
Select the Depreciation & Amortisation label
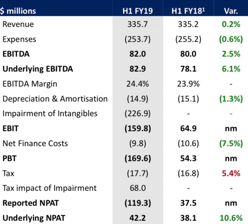click(55, 99)
